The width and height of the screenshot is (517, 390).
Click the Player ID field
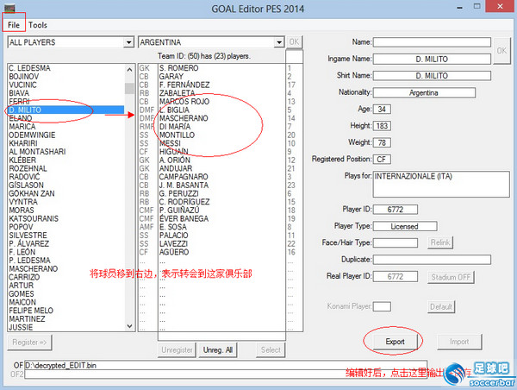tap(395, 210)
